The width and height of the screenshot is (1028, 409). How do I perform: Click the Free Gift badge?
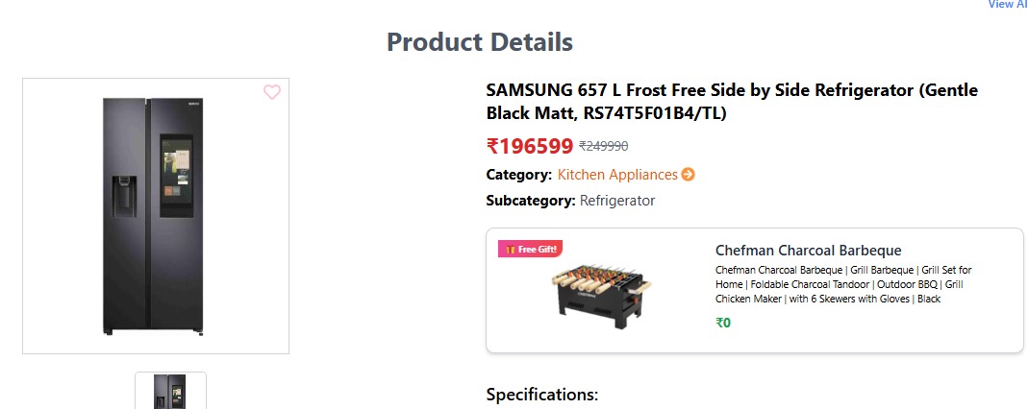pos(529,250)
